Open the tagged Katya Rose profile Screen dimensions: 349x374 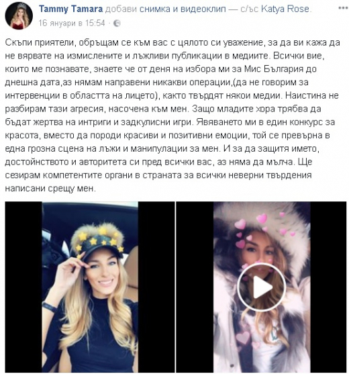point(285,9)
